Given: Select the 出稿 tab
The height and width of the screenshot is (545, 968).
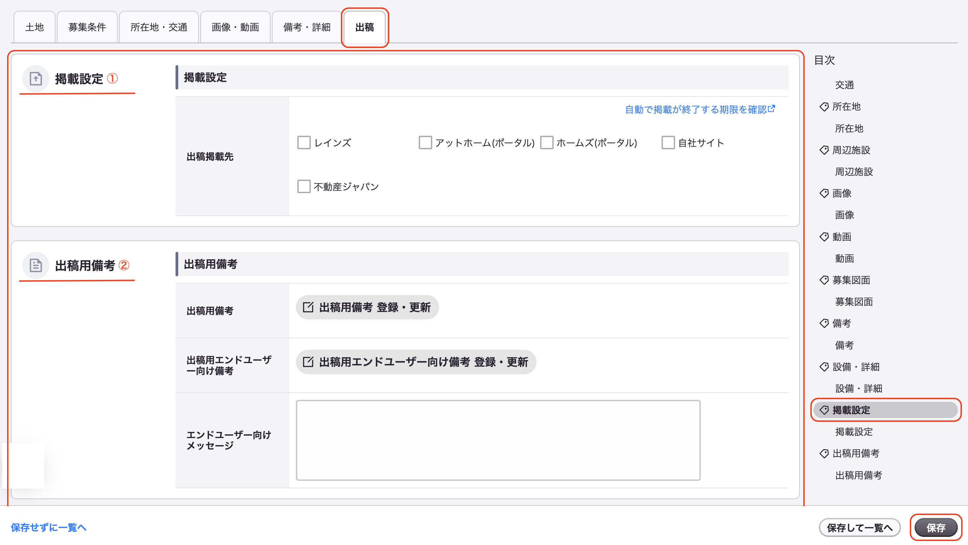Looking at the screenshot, I should 365,27.
